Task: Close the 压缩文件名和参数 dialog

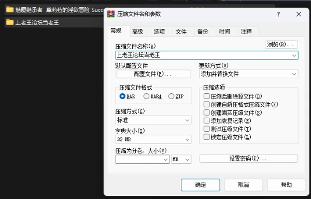Action: 299,14
